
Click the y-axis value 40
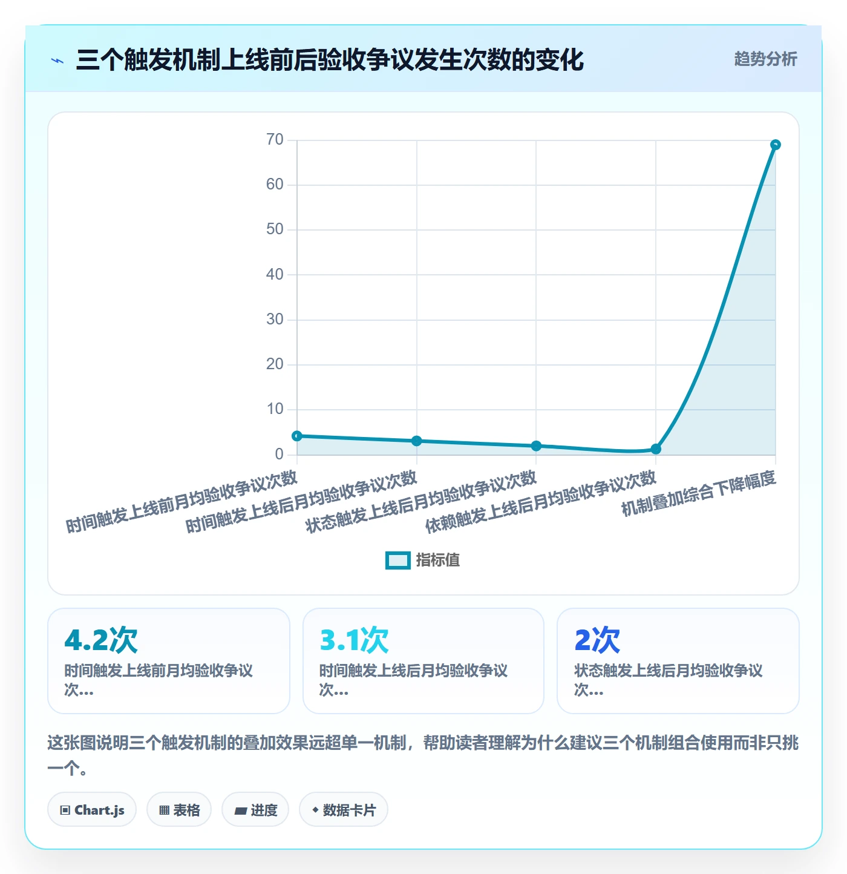[275, 274]
